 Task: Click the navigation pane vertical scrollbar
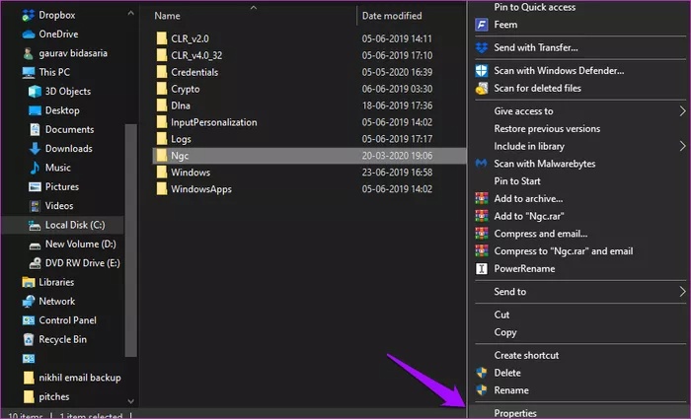pos(129,197)
